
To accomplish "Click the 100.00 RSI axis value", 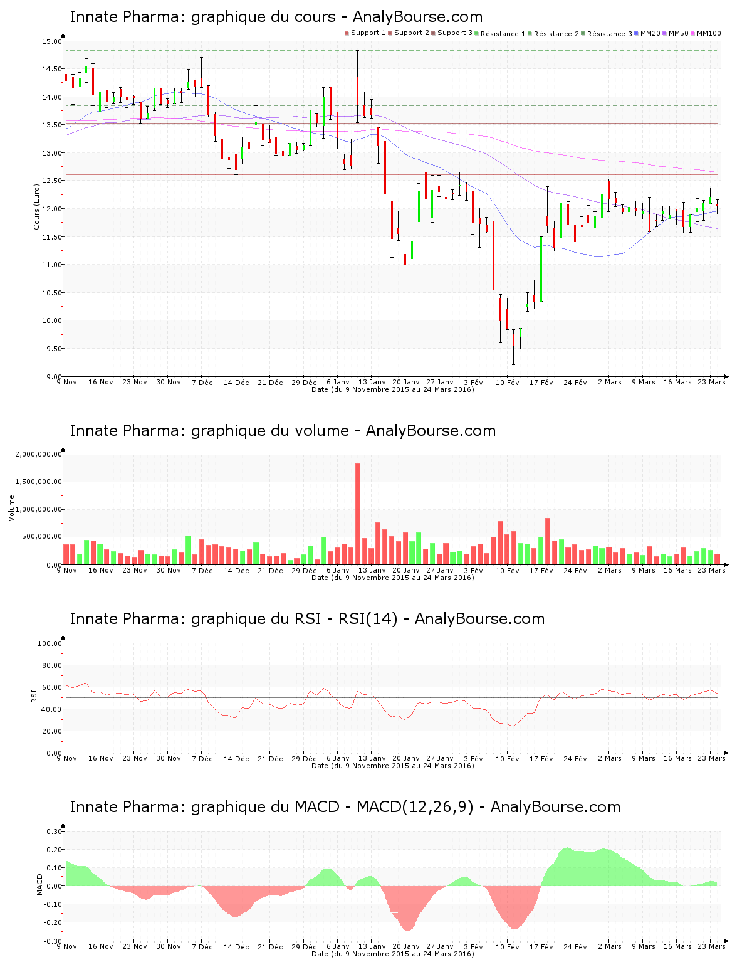I will tap(50, 643).
